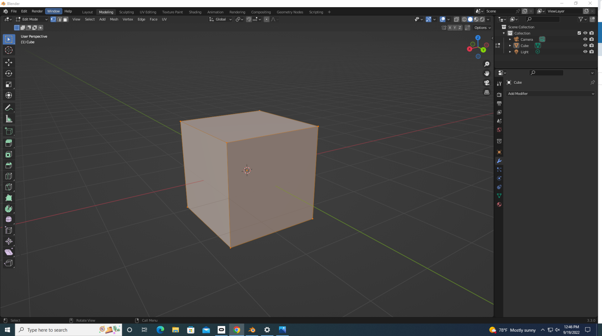Select the Shear tool
This screenshot has width=602, height=336.
coord(9,252)
